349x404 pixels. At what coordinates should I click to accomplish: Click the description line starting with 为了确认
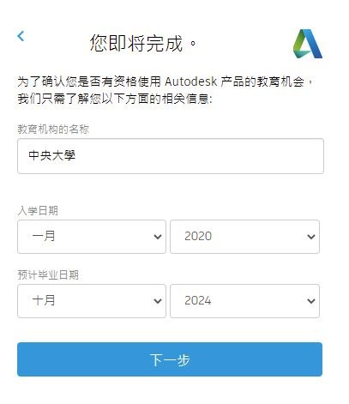tap(165, 81)
